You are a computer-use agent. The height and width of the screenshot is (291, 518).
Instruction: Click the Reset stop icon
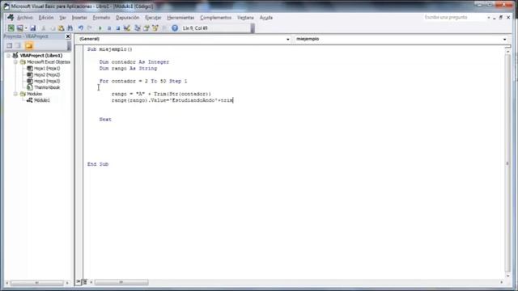pyautogui.click(x=118, y=28)
